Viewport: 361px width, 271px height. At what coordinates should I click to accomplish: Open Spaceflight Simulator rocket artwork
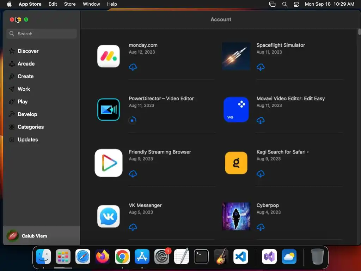tap(236, 56)
